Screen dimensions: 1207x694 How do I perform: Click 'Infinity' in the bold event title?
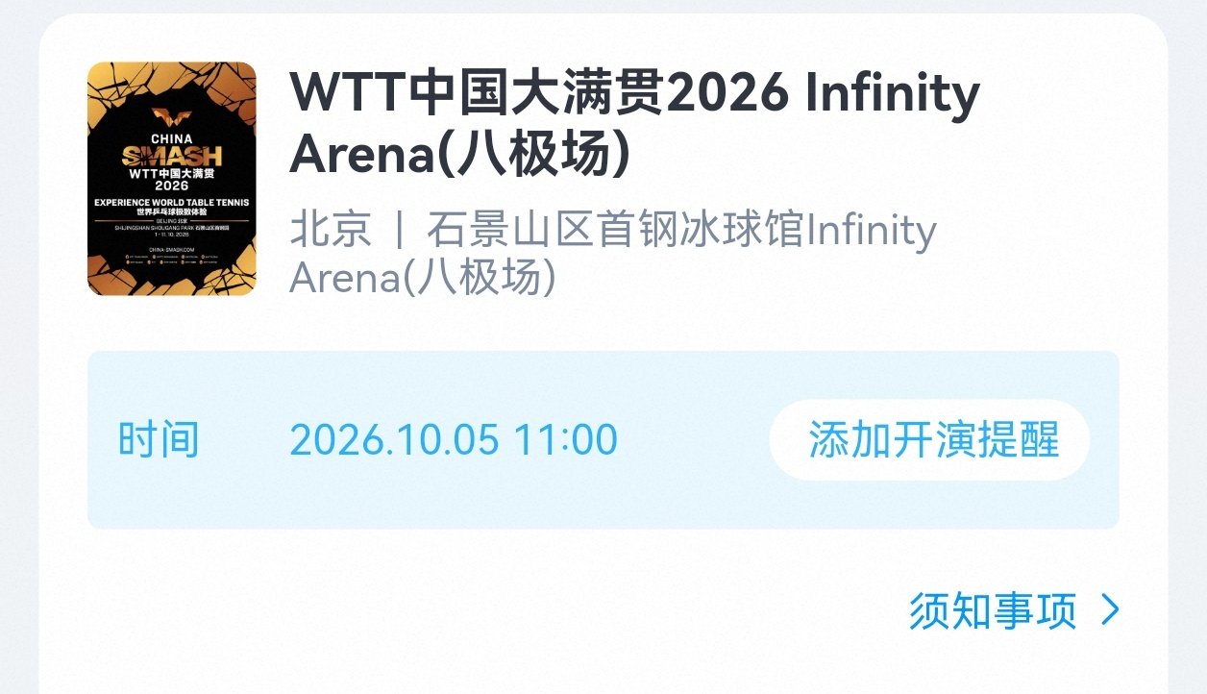tap(892, 94)
